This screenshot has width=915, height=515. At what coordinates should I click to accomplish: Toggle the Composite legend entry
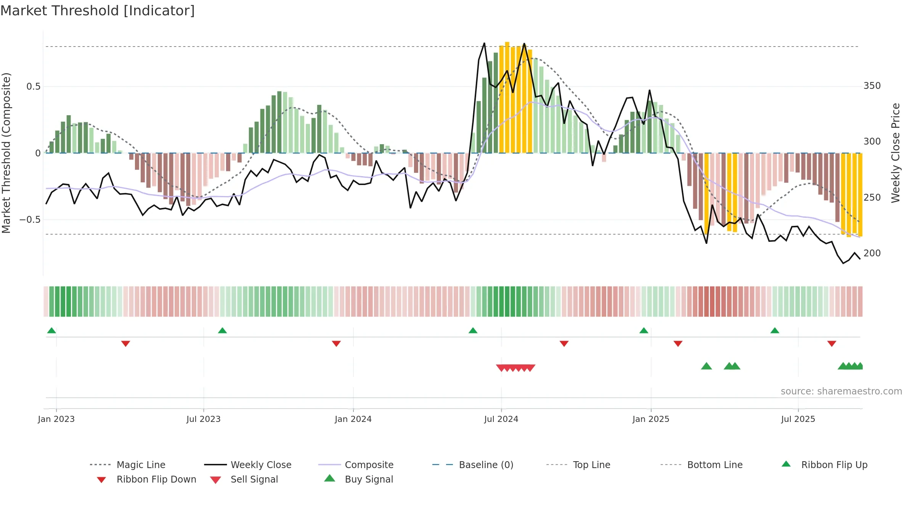pos(356,465)
